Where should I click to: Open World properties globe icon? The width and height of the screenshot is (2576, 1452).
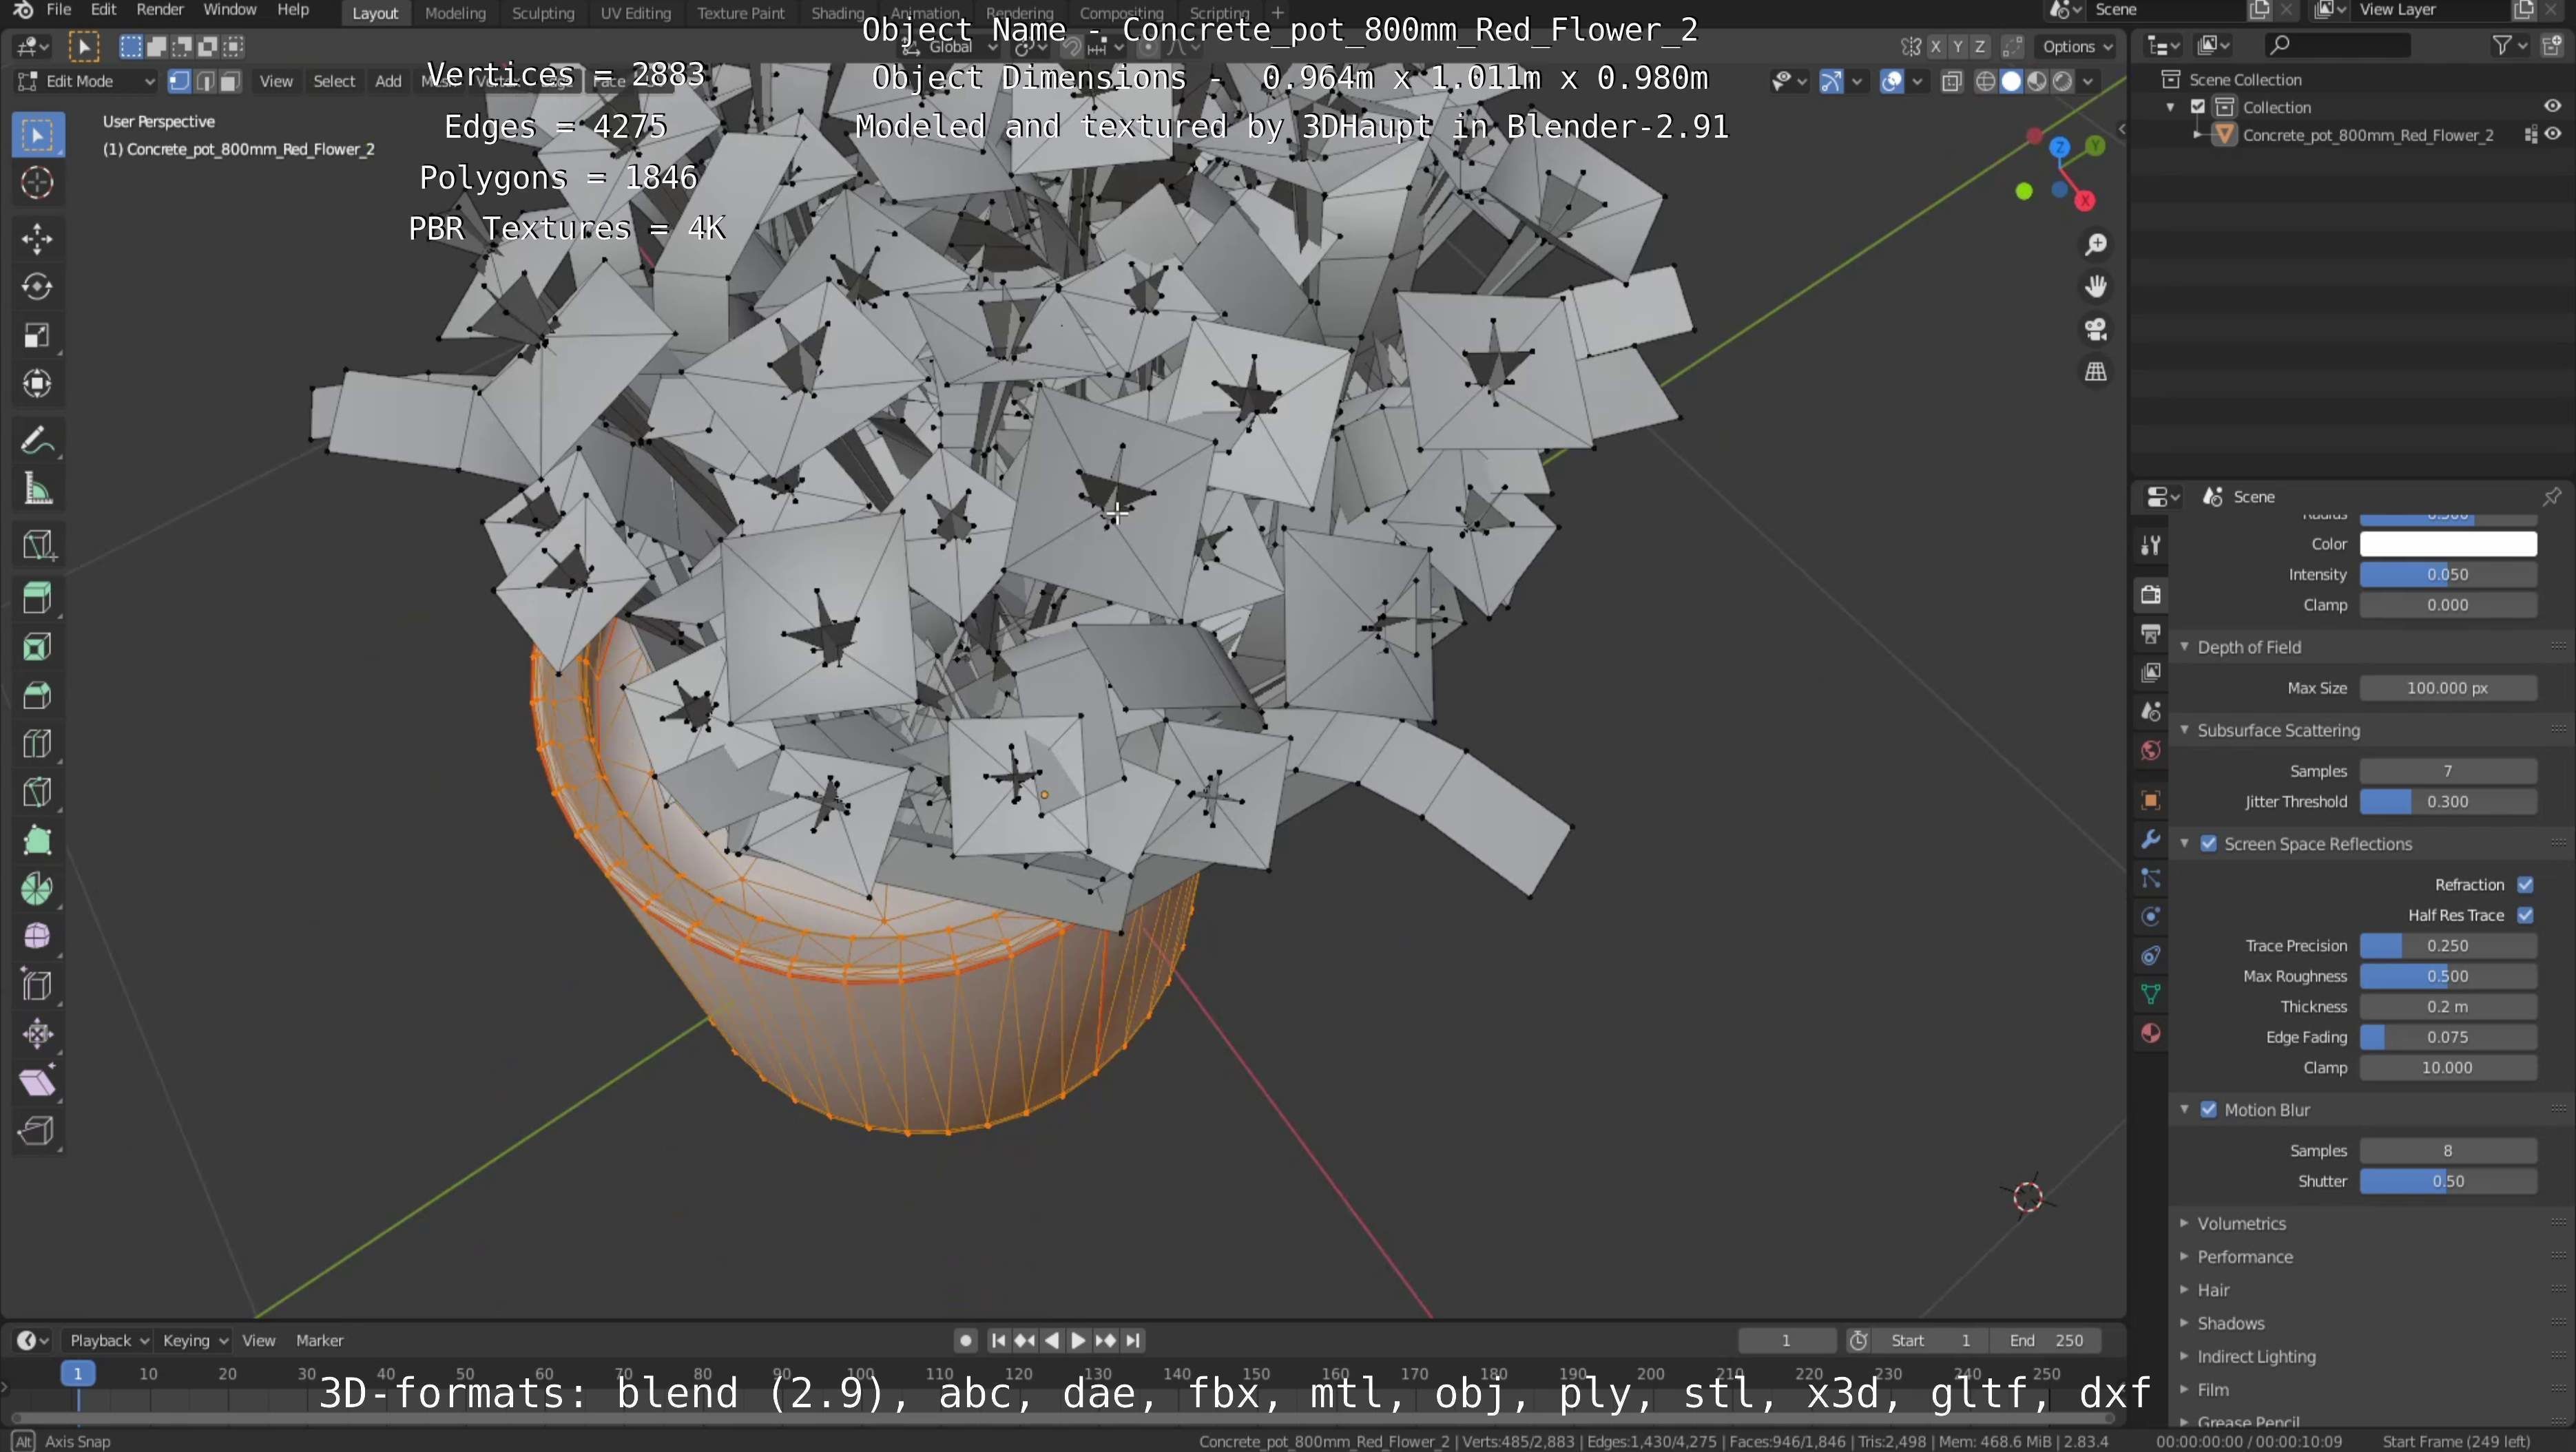click(2151, 750)
